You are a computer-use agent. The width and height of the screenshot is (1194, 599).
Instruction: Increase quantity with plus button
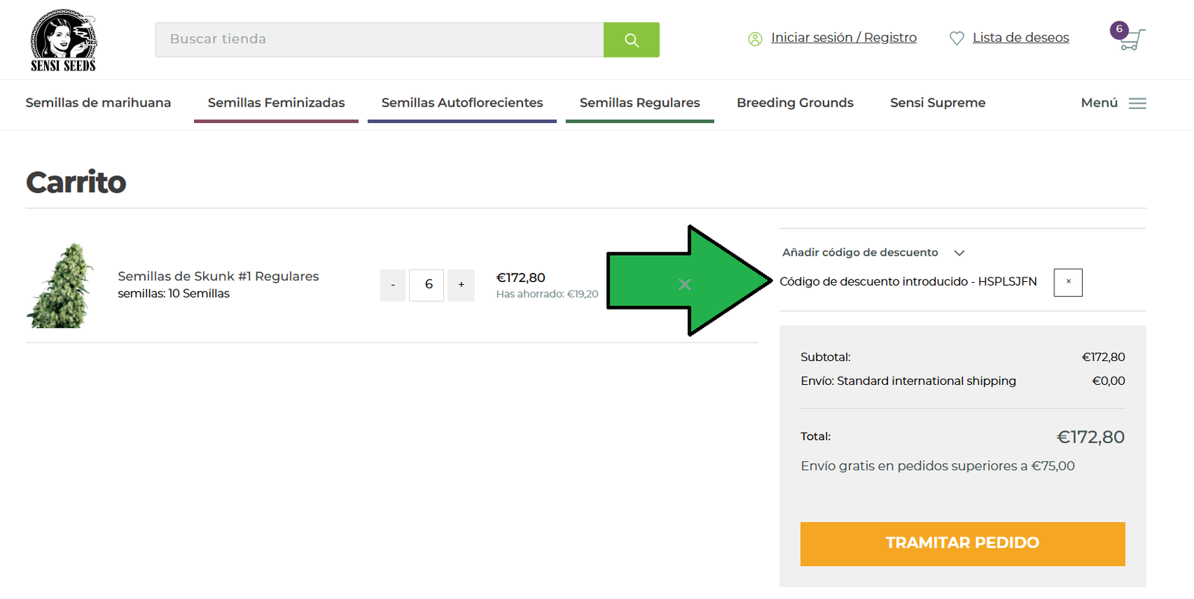tap(461, 285)
